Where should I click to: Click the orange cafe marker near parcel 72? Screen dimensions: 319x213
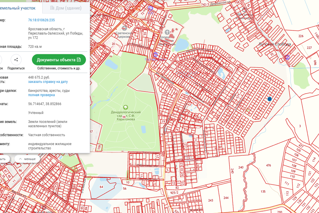pos(139,8)
